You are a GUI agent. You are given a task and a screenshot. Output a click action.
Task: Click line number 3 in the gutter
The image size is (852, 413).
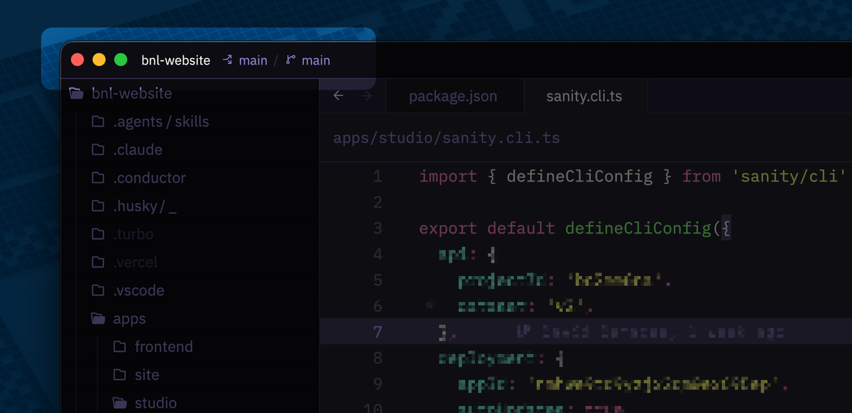[378, 228]
